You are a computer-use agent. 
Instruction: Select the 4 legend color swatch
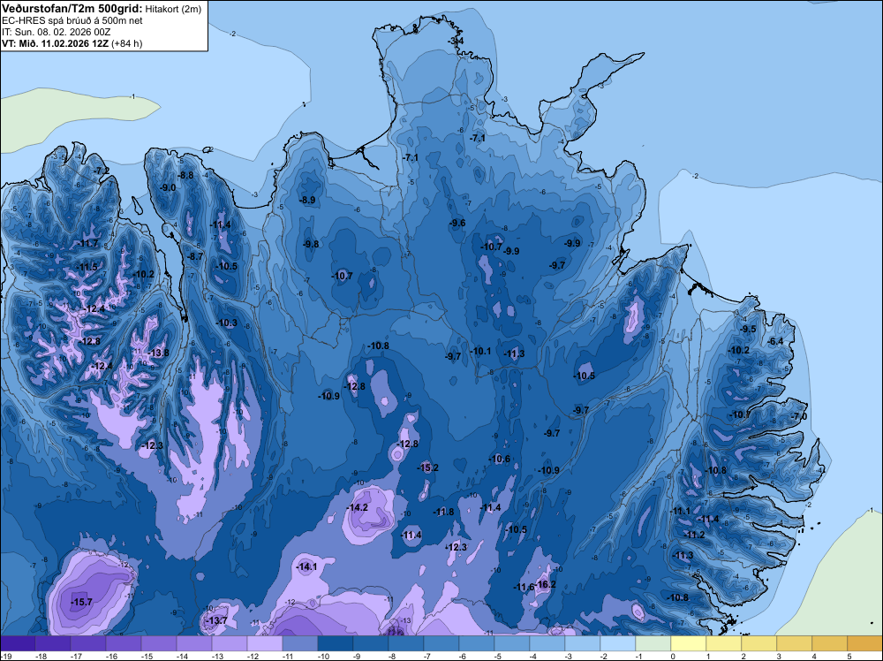tap(830, 643)
